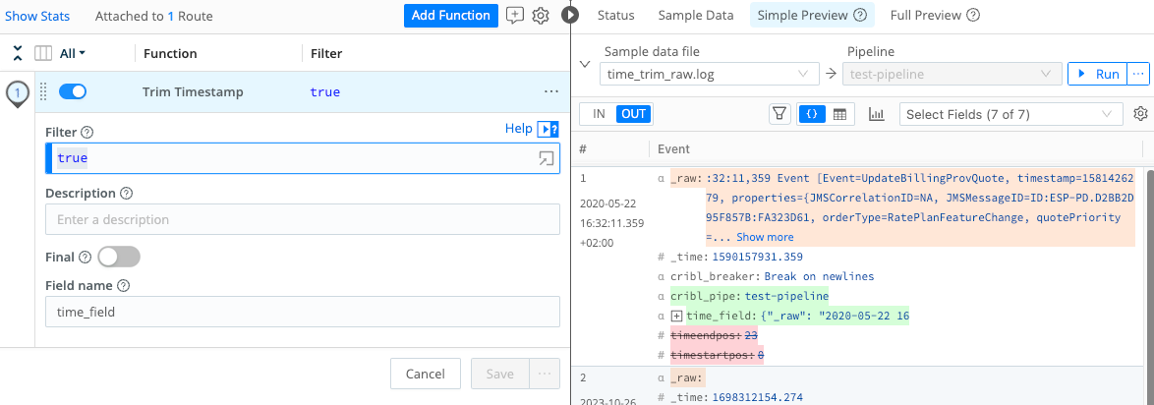Click the Trim Timestamp function name

pyautogui.click(x=193, y=92)
